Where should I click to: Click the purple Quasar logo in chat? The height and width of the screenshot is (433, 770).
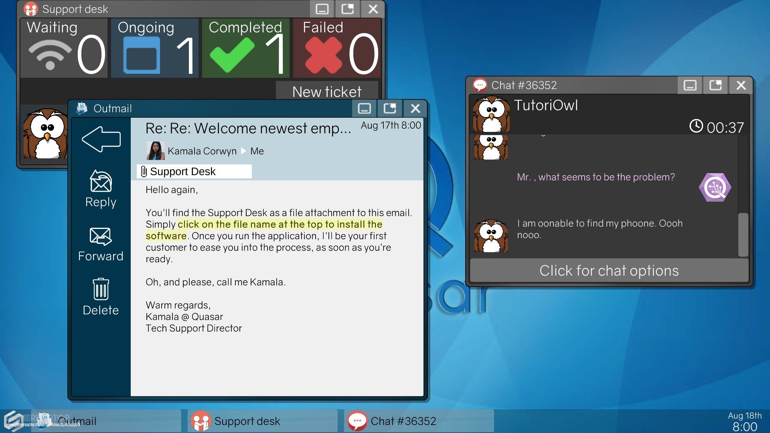[x=715, y=187]
